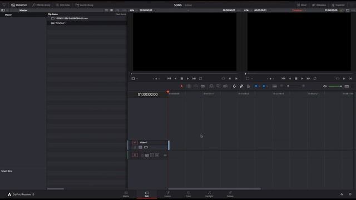Toggle Position Lock padlock icon
356x200 pixels.
(248, 86)
